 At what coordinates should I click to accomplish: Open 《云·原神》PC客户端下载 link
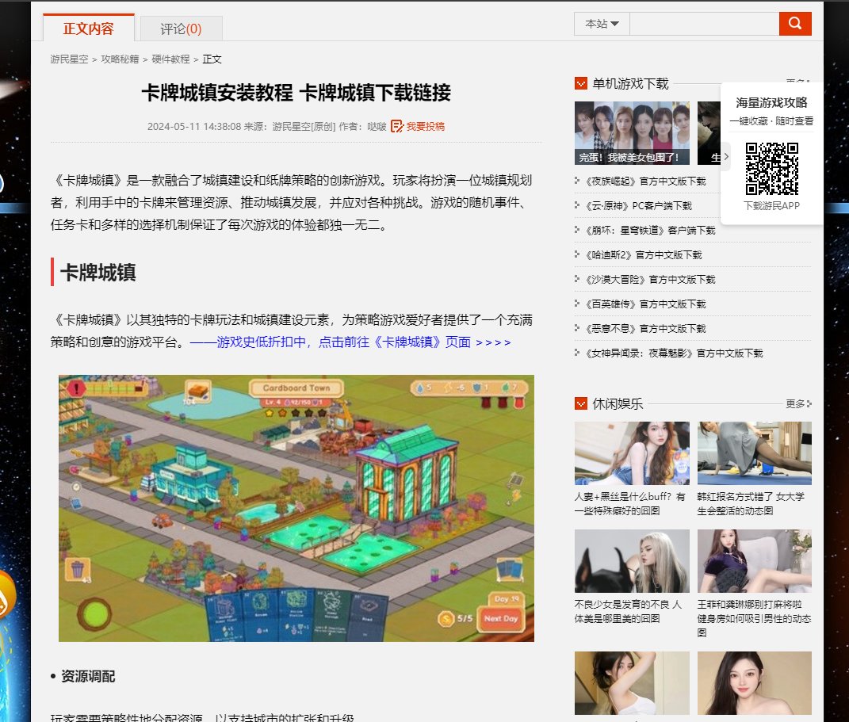(x=638, y=206)
